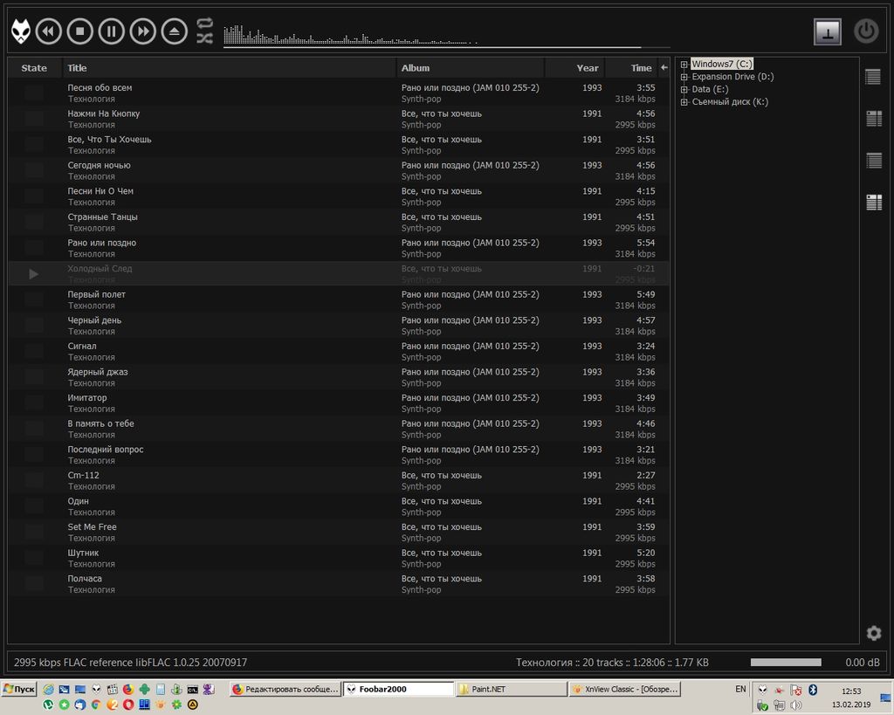Toggle shuffle playback mode
Viewport: 894px width, 715px height.
[204, 38]
